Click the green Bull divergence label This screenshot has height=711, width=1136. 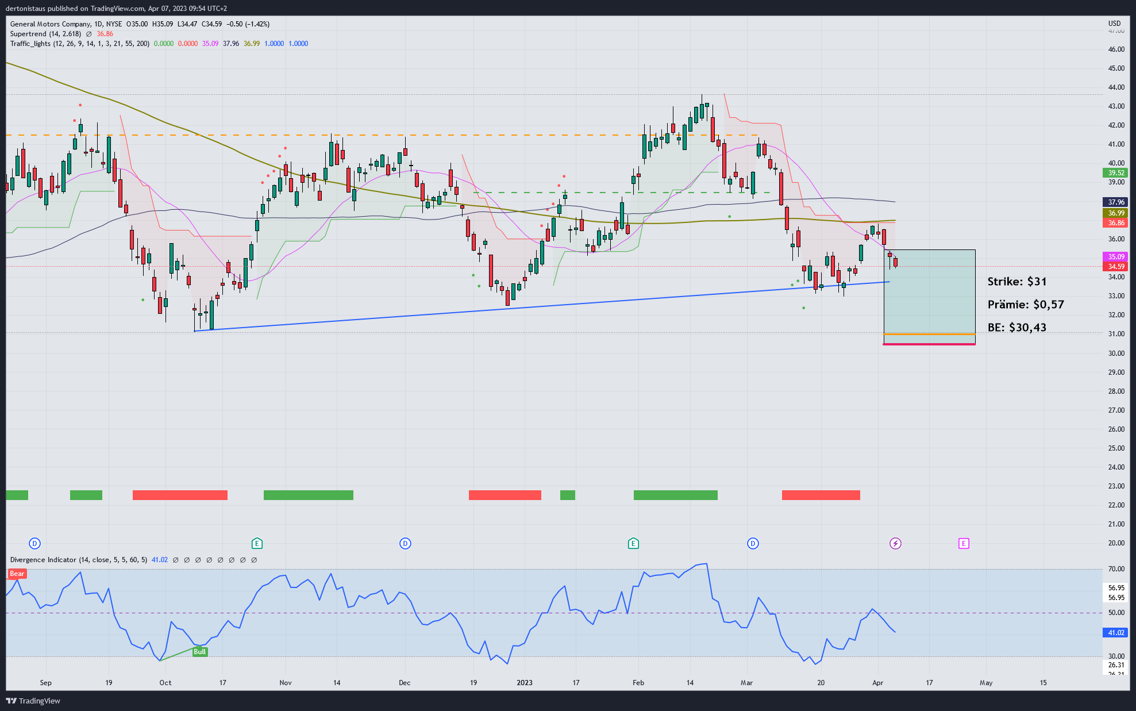[199, 652]
